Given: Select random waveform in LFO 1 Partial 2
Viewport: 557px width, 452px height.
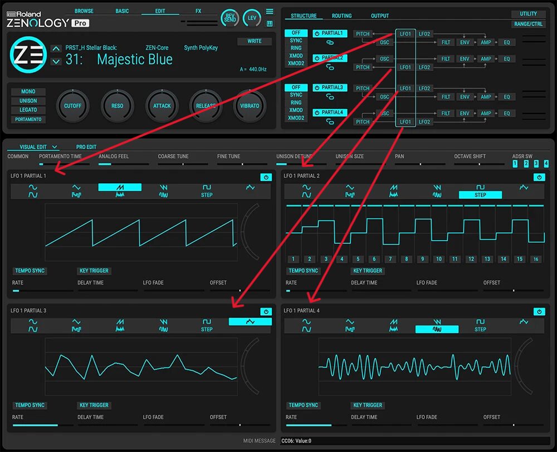Looking at the screenshot, I should point(524,187).
